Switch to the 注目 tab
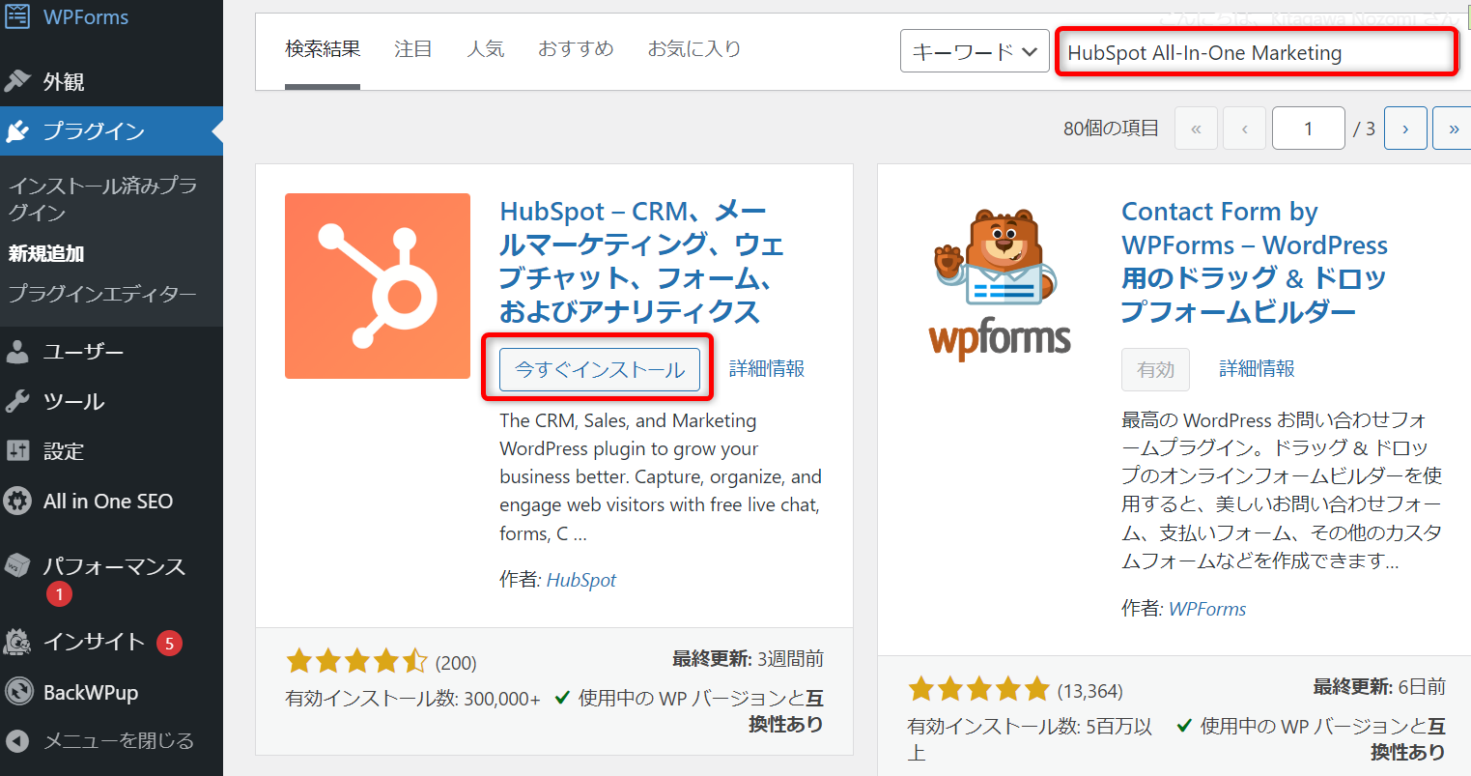 point(413,49)
